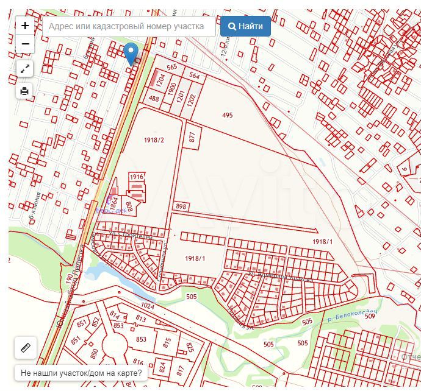The height and width of the screenshot is (391, 421).
Task: Focus the address or cadastral number field
Action: (127, 27)
